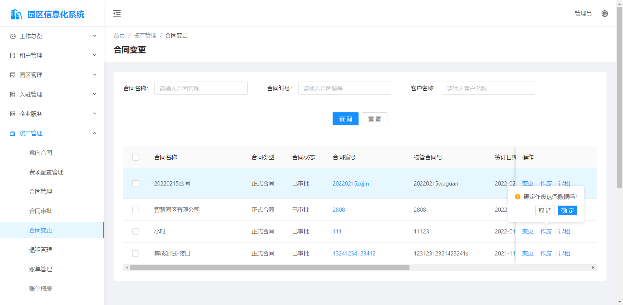This screenshot has height=305, width=623.
Task: Open contract number 20220215zujin link
Action: [351, 184]
